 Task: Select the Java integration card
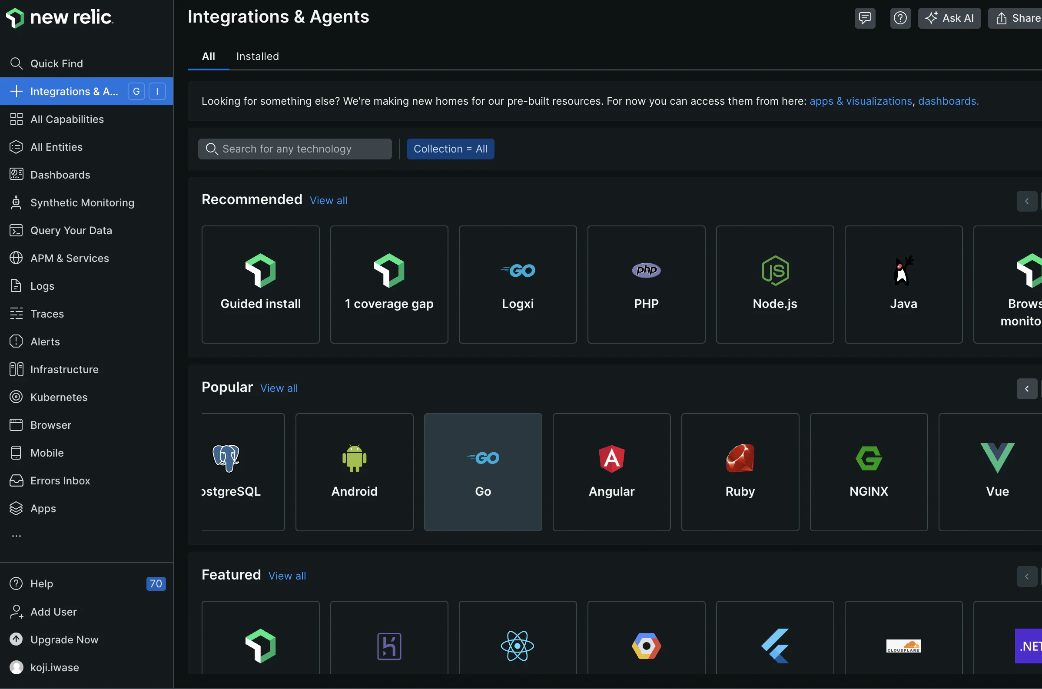(903, 285)
